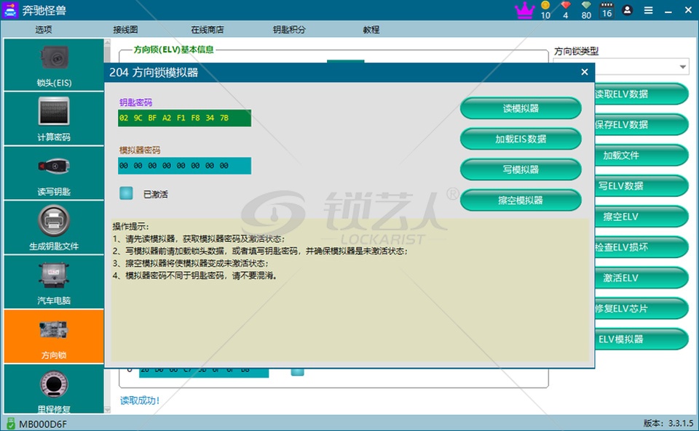Select the 汽车电脑 ECU module
699x431 pixels.
[x=54, y=282]
